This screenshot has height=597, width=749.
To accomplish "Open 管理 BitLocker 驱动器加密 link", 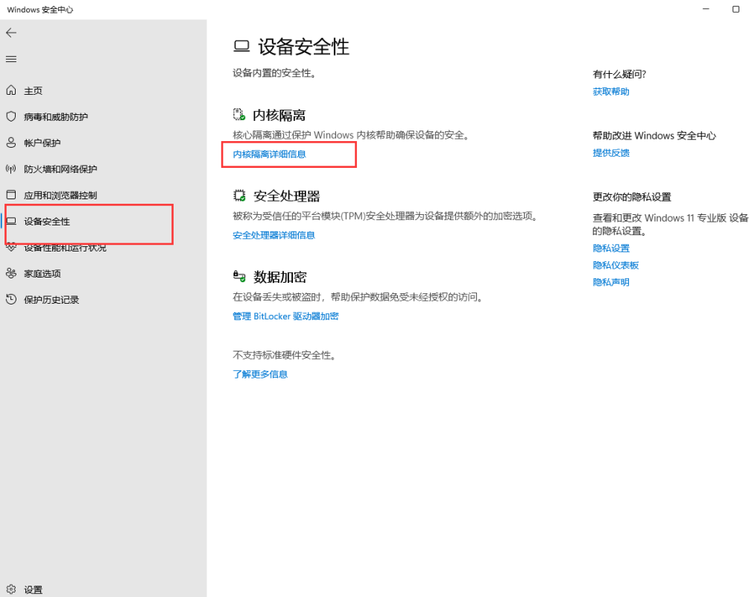I will point(285,316).
